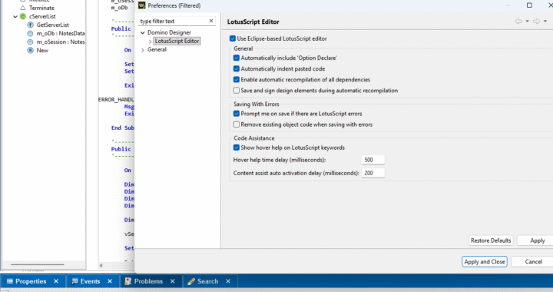Screen dimensions: 553x292
Task: Open the forward history dropdown arrow
Action: click(x=545, y=22)
